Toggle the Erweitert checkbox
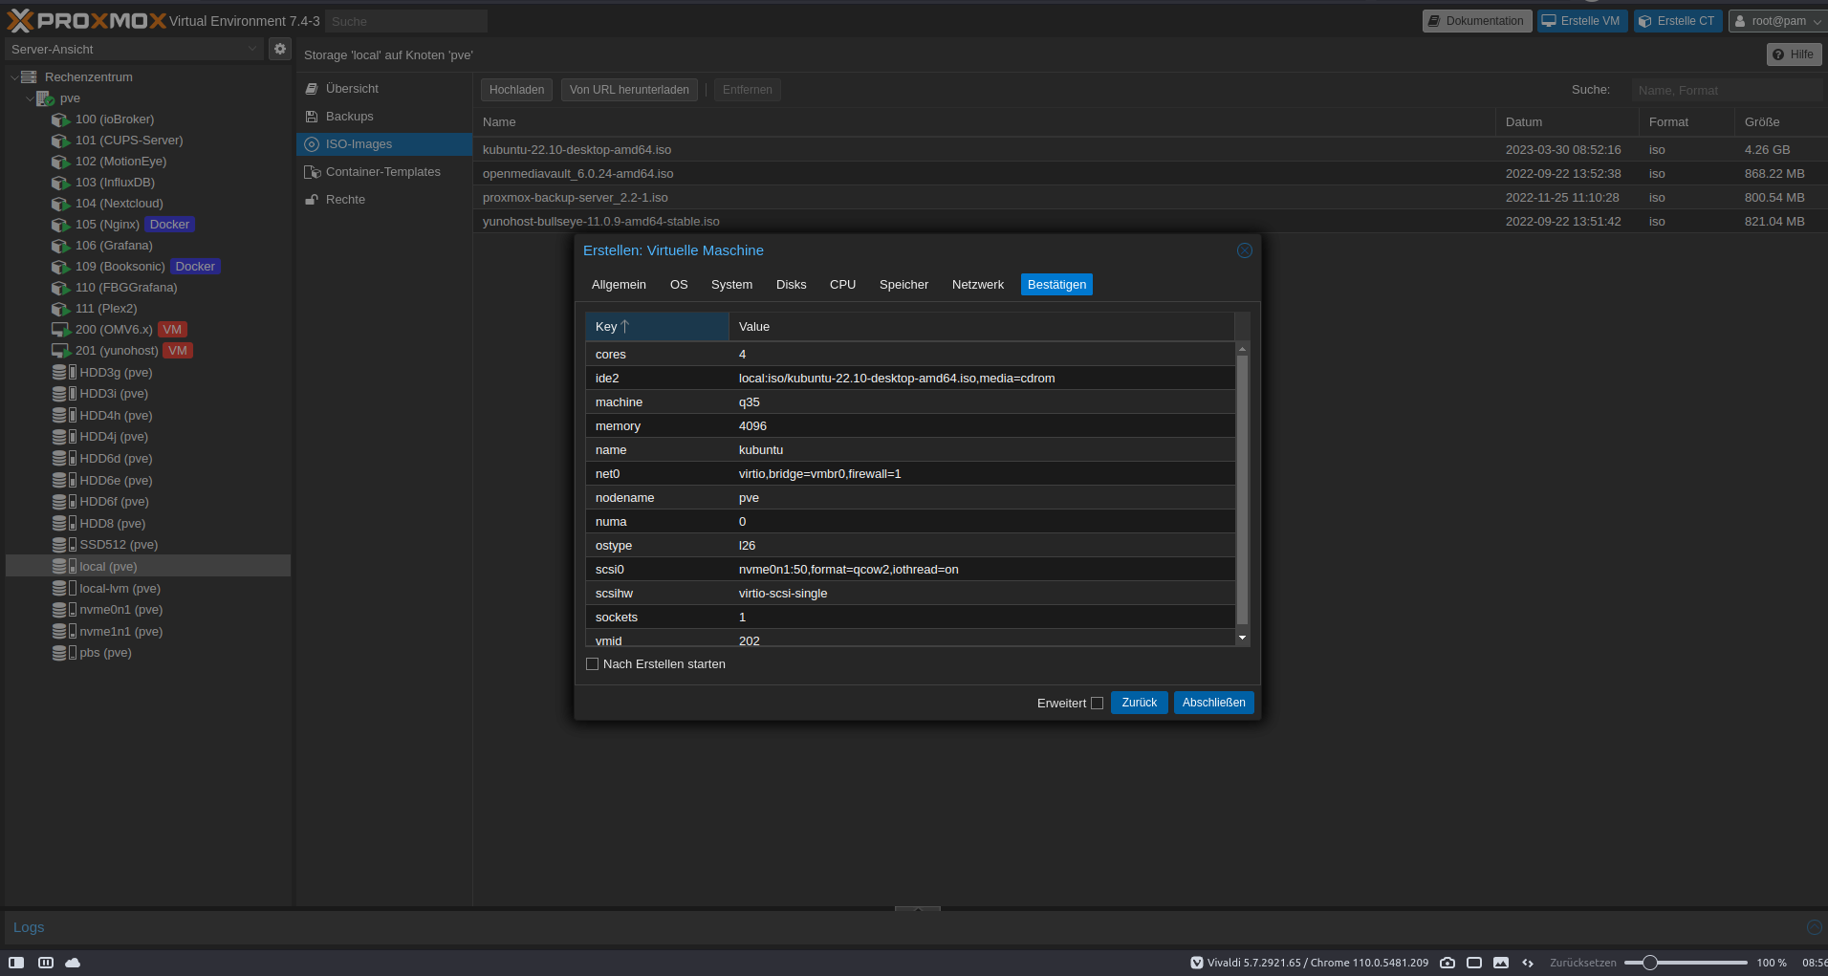1828x976 pixels. point(1097,703)
